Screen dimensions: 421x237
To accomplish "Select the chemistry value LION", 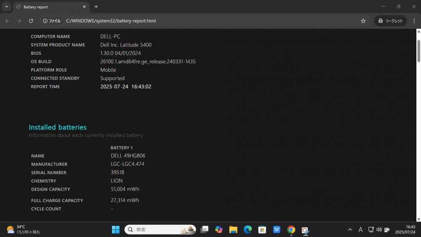I will (x=117, y=181).
